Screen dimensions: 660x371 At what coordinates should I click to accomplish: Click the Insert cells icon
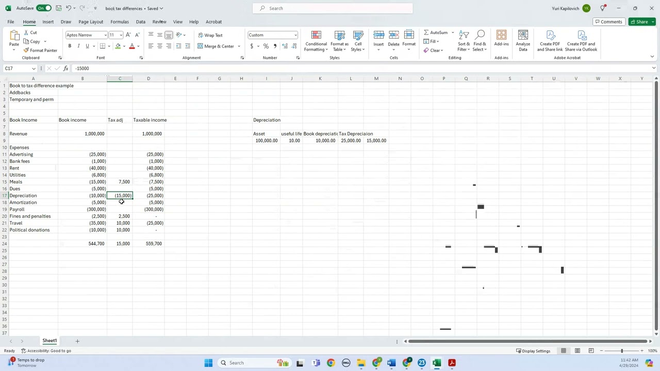pos(378,35)
